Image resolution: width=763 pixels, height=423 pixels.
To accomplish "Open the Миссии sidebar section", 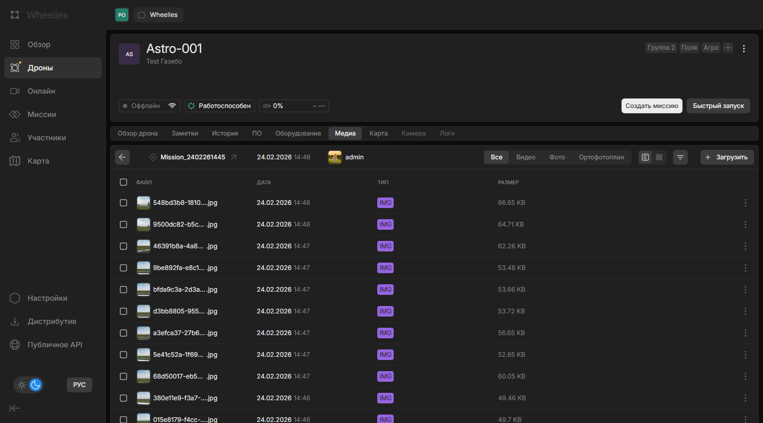I will pos(42,114).
